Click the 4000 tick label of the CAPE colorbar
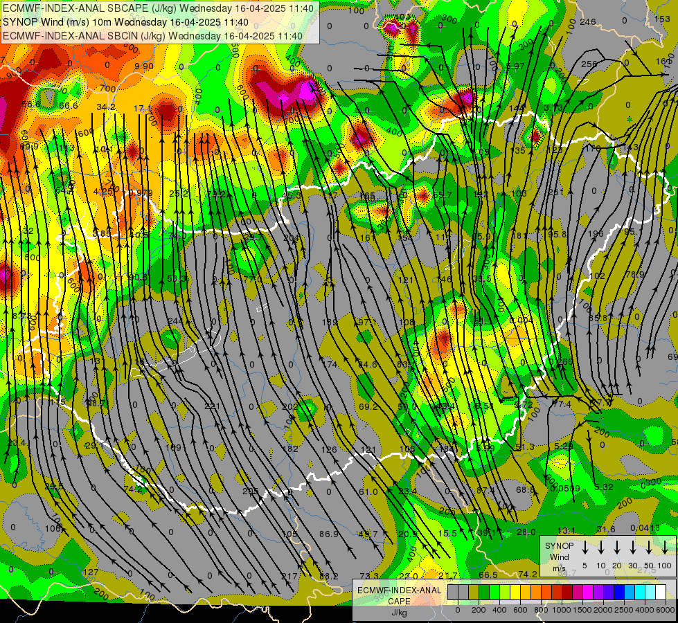This screenshot has width=678, height=623. (645, 610)
